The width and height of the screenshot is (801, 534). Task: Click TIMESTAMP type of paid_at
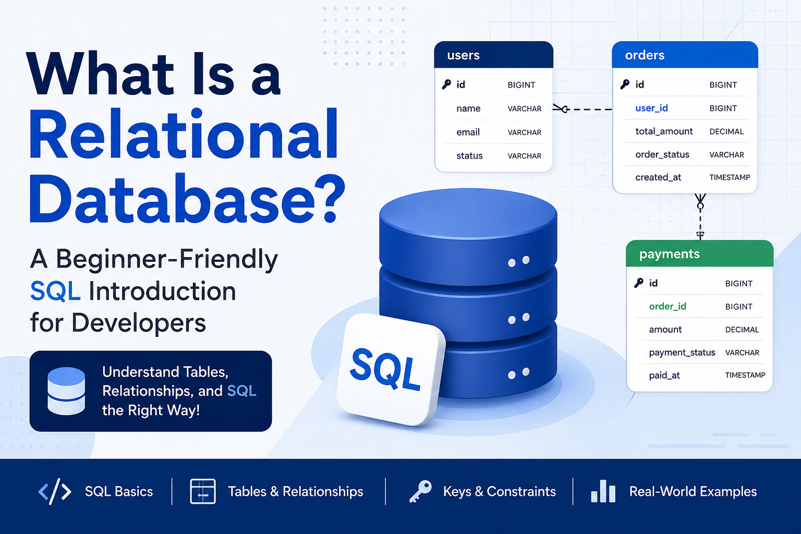[x=745, y=375]
